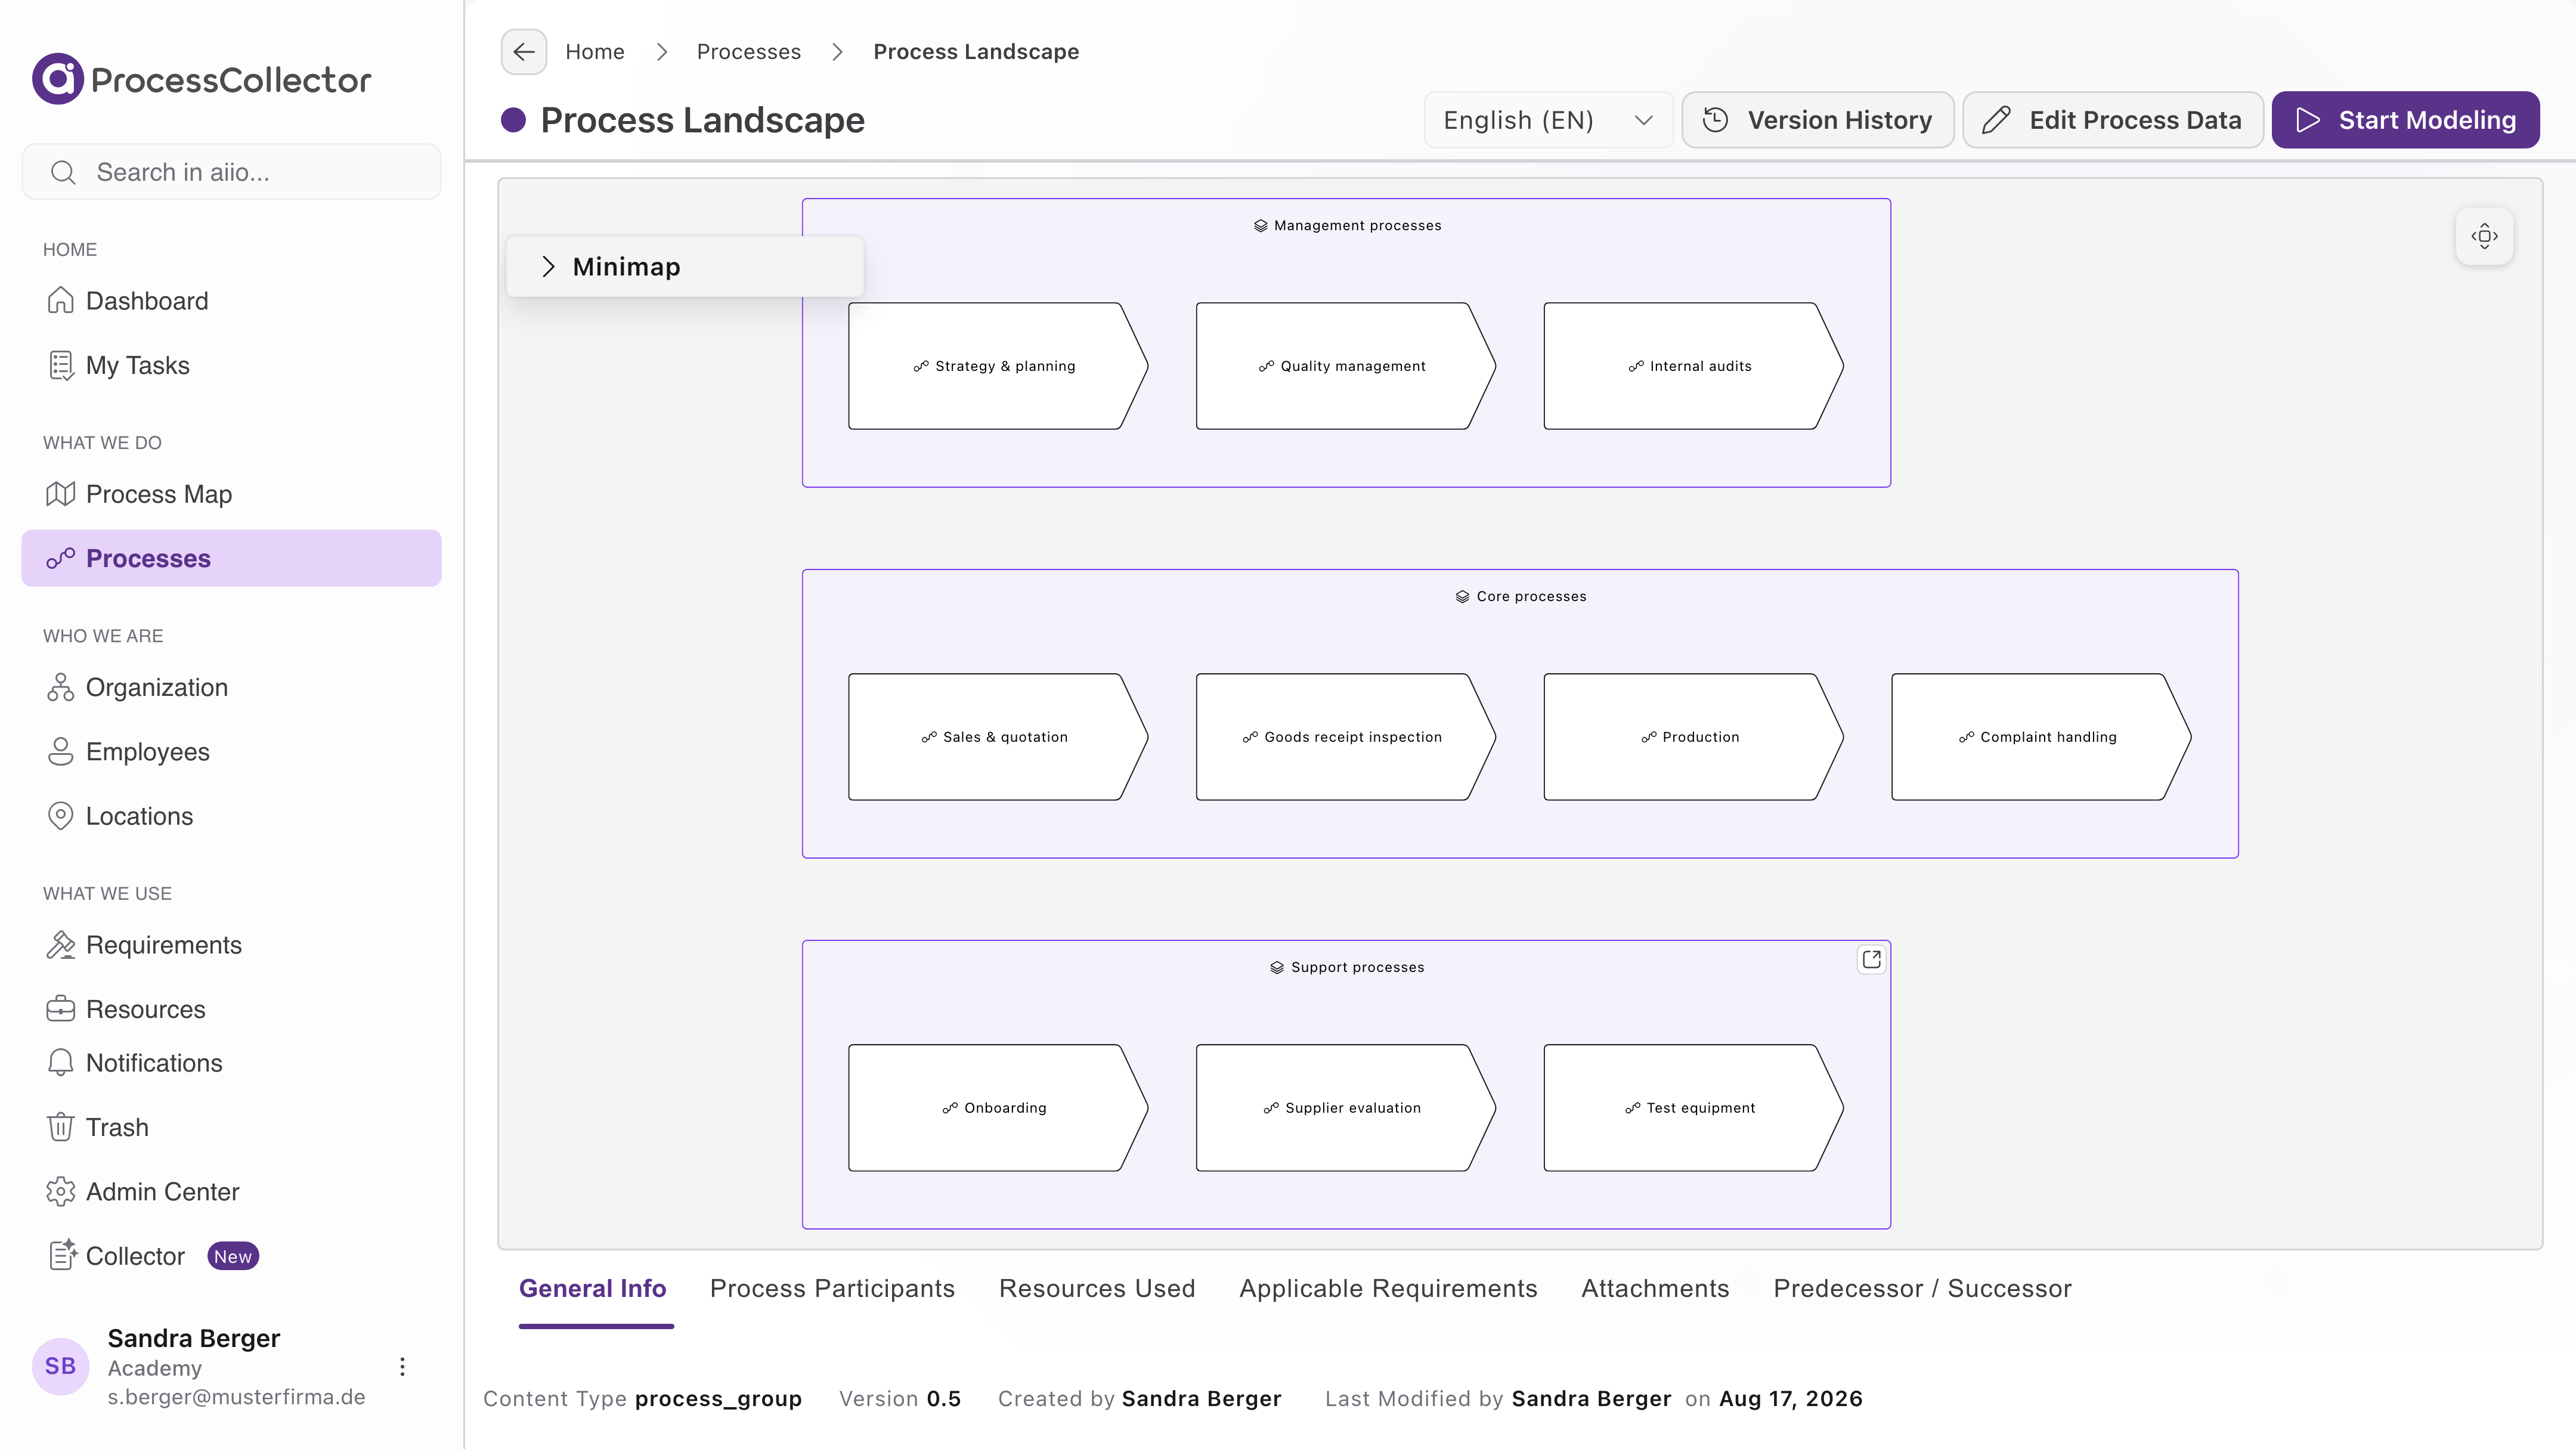
Task: Open Resources in sidebar
Action: pyautogui.click(x=231, y=1009)
